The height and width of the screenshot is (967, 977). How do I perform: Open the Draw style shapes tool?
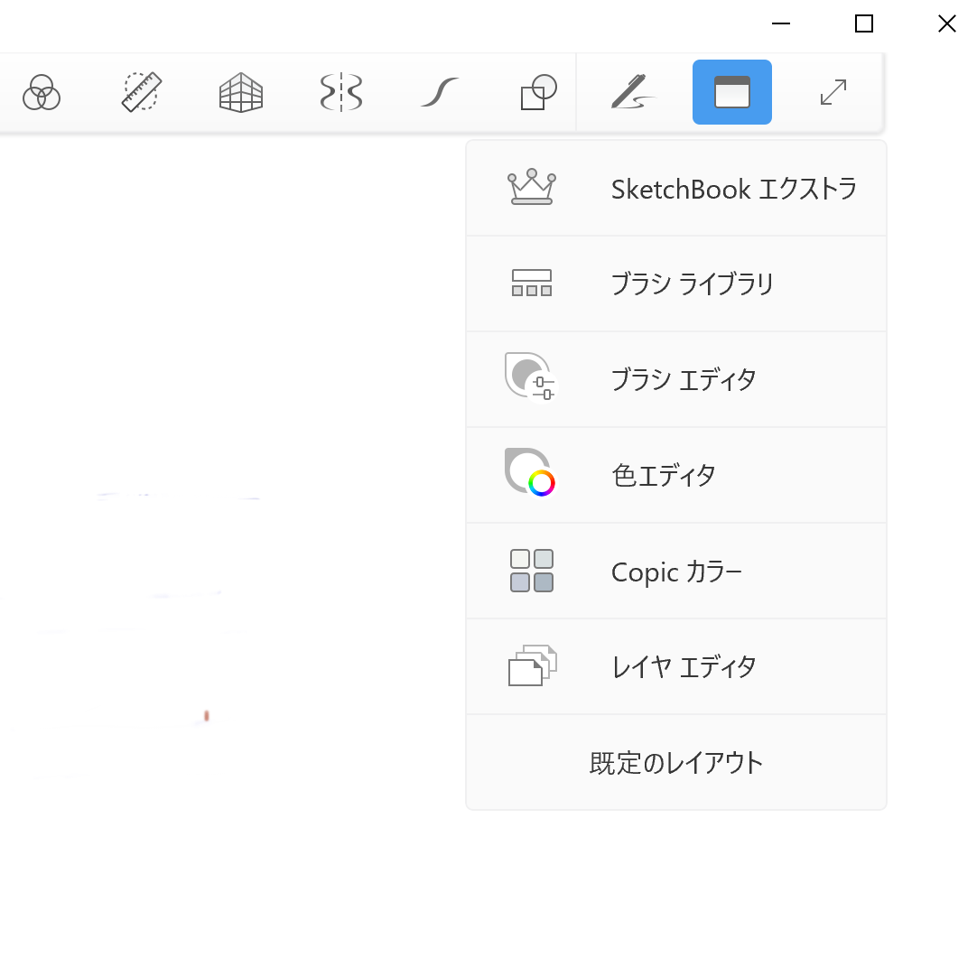coord(538,92)
